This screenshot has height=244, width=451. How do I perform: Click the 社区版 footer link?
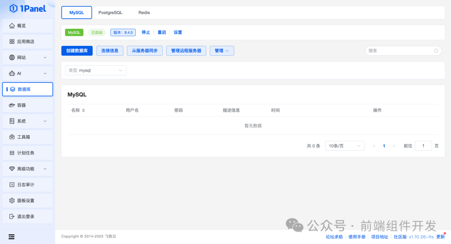point(400,237)
